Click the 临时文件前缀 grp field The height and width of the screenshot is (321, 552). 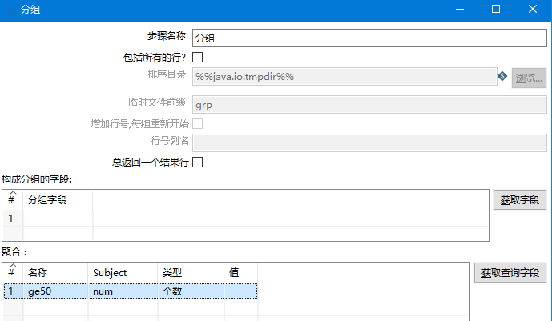[x=369, y=105]
